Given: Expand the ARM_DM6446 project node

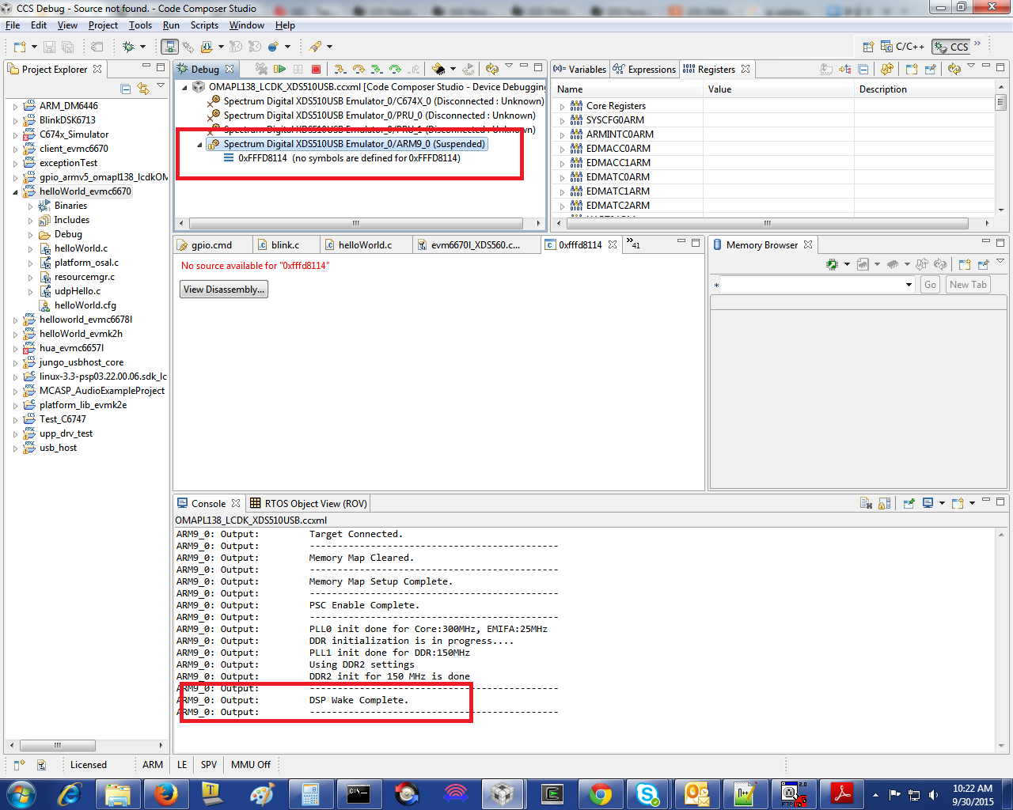Looking at the screenshot, I should (x=15, y=106).
